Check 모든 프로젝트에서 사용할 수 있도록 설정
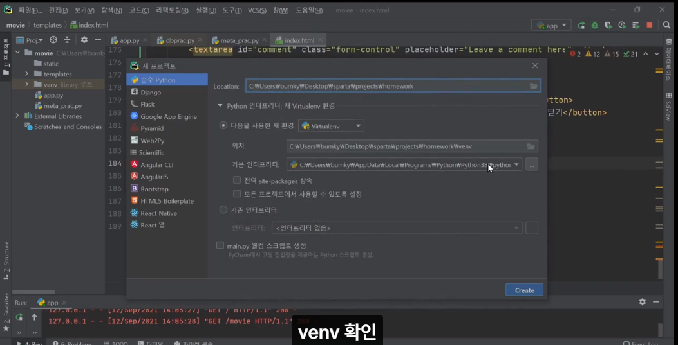Image resolution: width=678 pixels, height=345 pixels. click(236, 194)
